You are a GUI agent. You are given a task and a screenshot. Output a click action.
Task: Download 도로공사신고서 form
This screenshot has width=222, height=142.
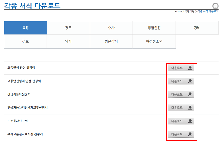click(181, 121)
